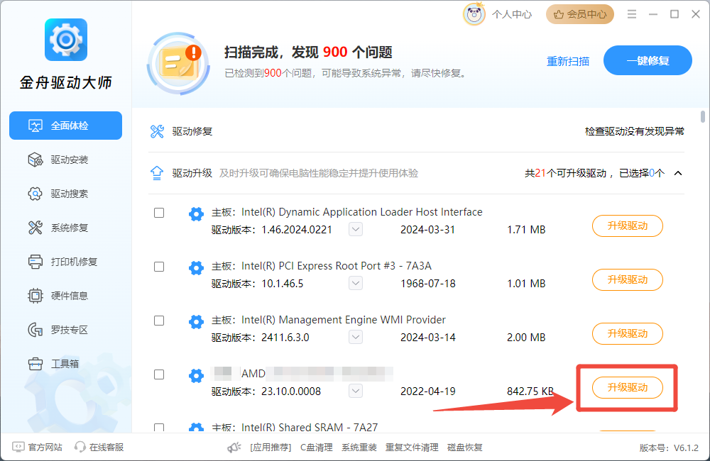Image resolution: width=710 pixels, height=461 pixels.
Task: Enable the checkbox for the AMD driver
Action: coord(159,374)
